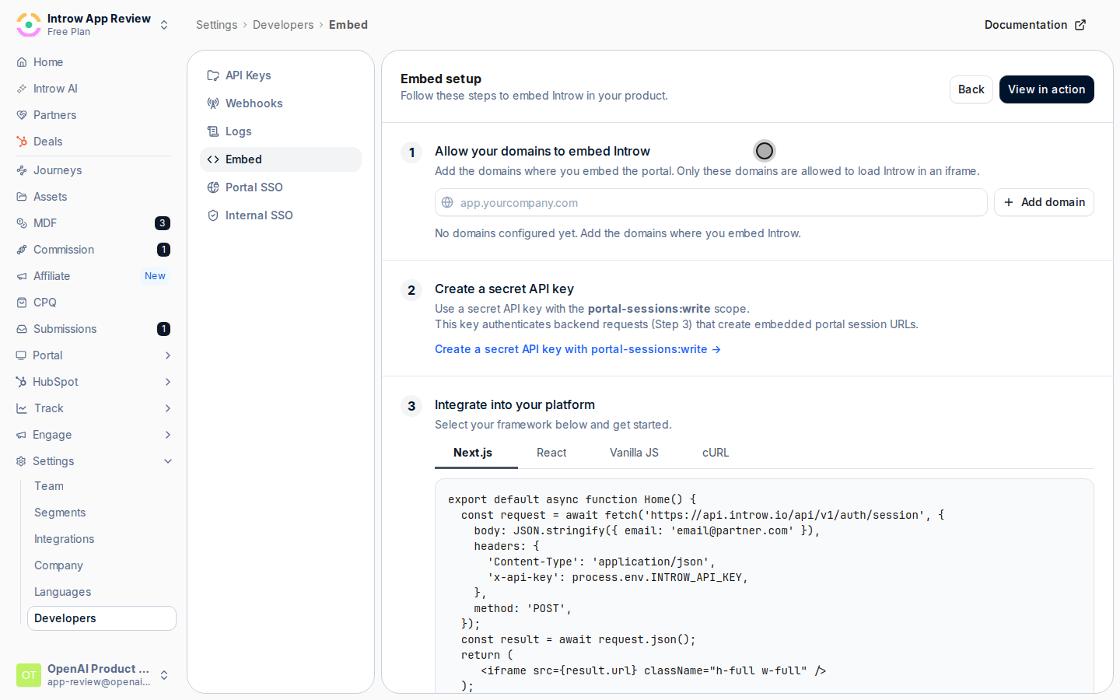The width and height of the screenshot is (1120, 700).
Task: Click the Add domain button
Action: [x=1044, y=202]
